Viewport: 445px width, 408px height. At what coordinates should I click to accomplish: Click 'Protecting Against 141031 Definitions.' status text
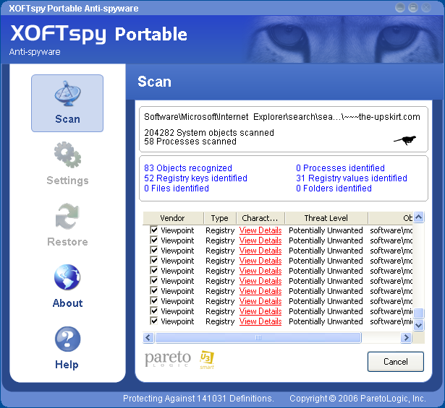(198, 399)
